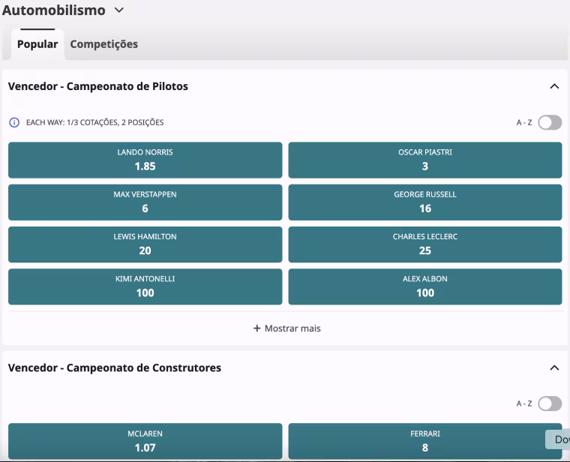Switch to the Competições tab
The width and height of the screenshot is (570, 462).
(104, 44)
